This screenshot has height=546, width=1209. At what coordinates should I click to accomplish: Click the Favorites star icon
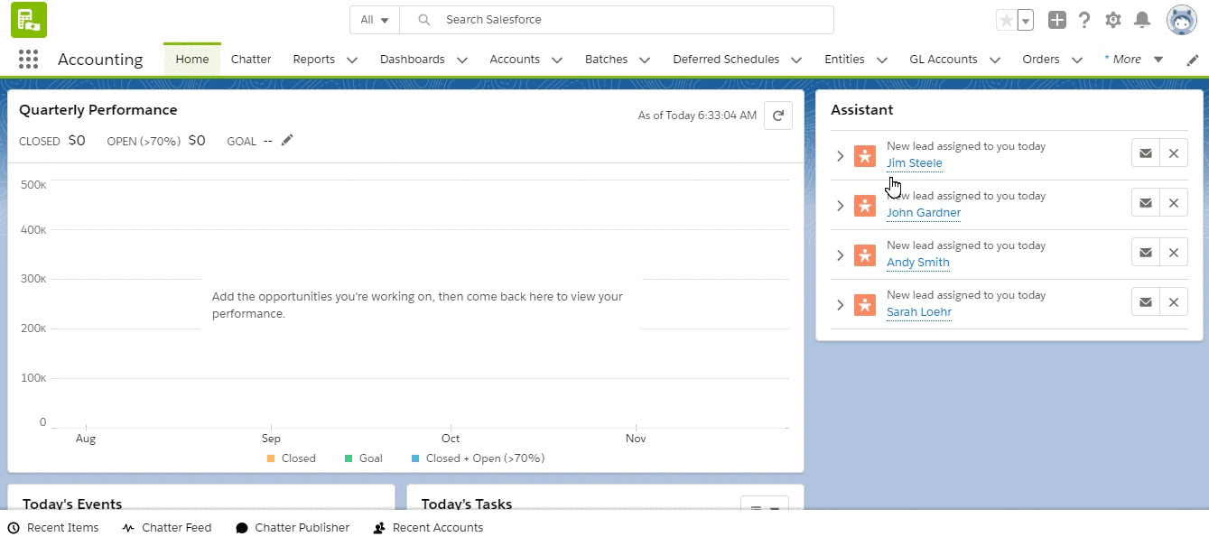(1006, 20)
